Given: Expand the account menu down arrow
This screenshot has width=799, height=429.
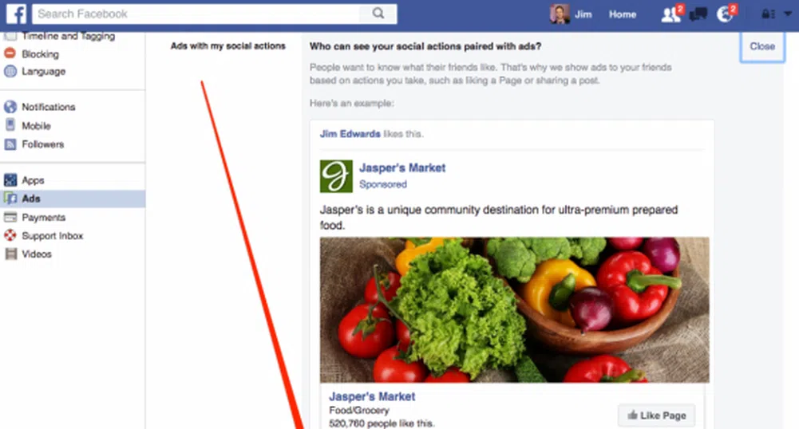Looking at the screenshot, I should 787,14.
